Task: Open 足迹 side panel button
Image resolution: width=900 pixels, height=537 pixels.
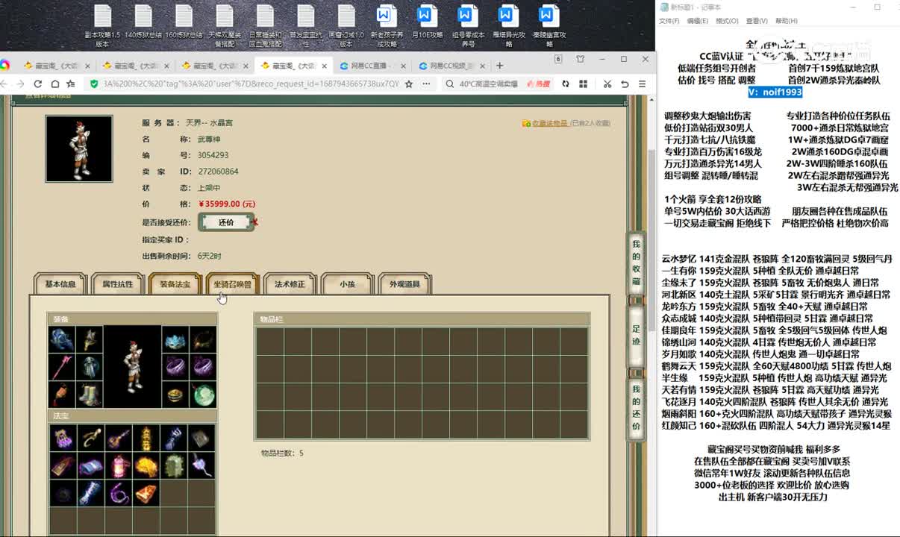Action: 636,335
